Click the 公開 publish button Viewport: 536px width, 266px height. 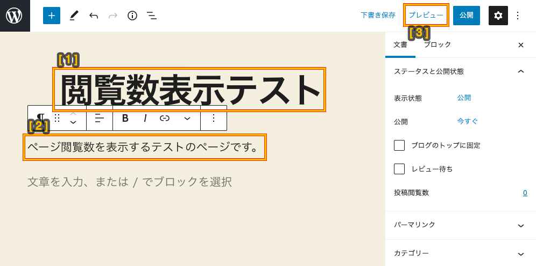pyautogui.click(x=467, y=16)
